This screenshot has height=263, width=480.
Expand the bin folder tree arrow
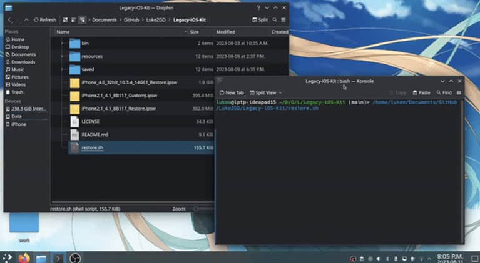click(62, 43)
